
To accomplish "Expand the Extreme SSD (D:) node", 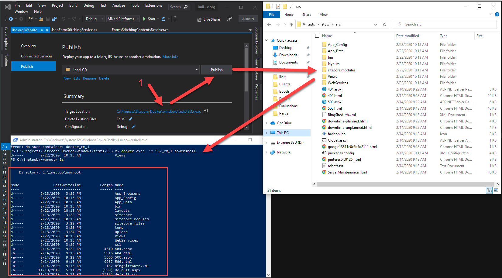I will [x=266, y=142].
